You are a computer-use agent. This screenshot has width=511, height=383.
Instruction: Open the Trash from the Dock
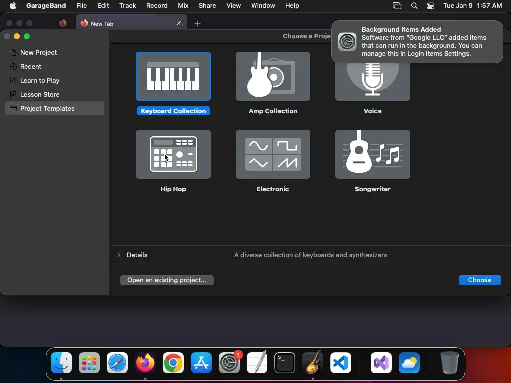(x=450, y=363)
